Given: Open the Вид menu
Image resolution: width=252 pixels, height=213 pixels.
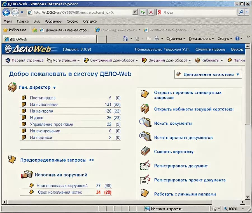Looking at the screenshot, I should tap(36, 21).
